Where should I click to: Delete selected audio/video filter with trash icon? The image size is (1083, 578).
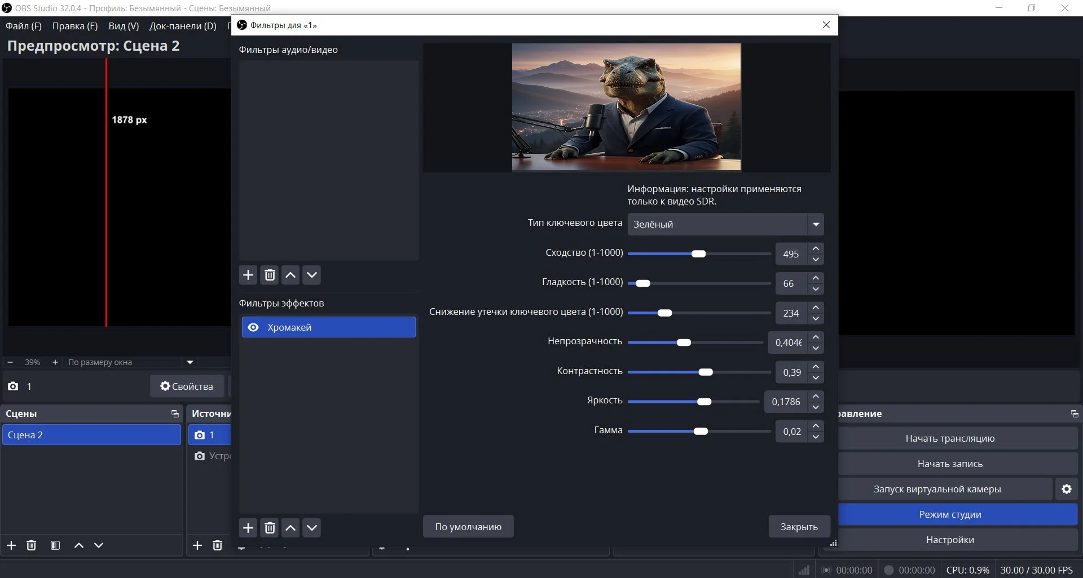click(x=270, y=275)
